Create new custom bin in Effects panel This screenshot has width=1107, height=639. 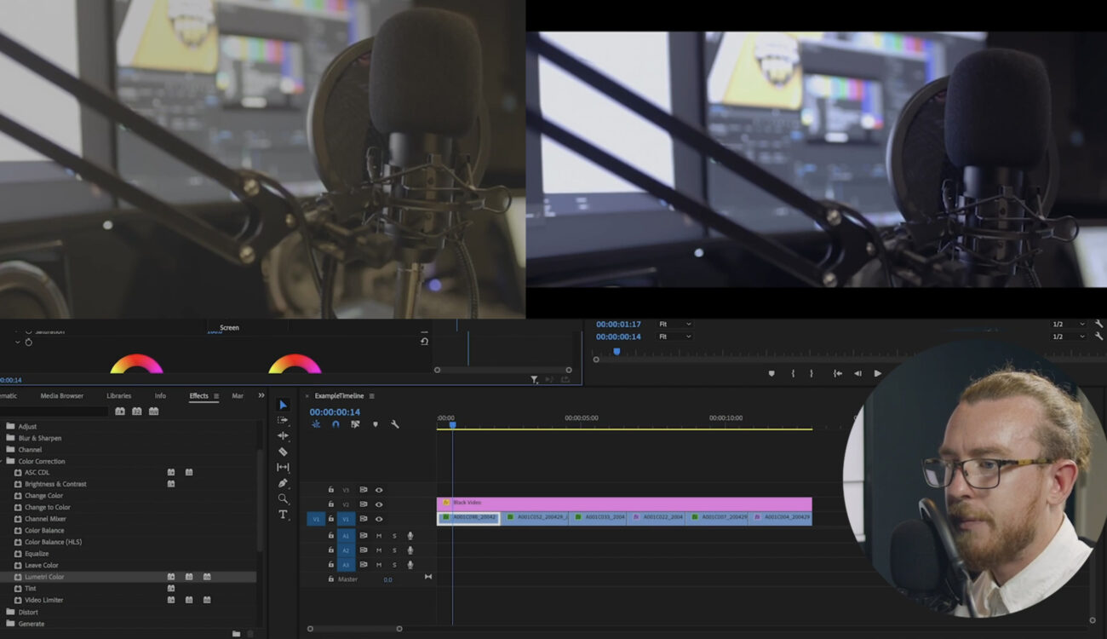tap(236, 633)
